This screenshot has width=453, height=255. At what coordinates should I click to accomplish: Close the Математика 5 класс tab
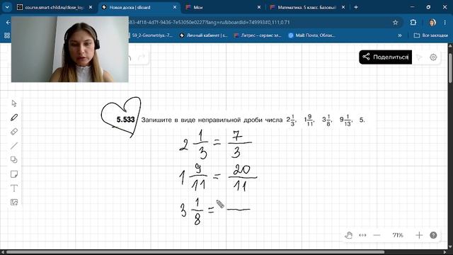pyautogui.click(x=343, y=7)
